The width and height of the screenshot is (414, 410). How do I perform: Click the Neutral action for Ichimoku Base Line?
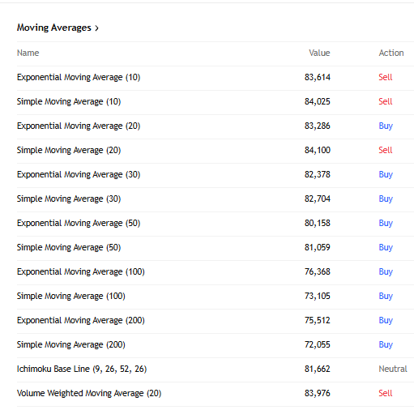(393, 369)
